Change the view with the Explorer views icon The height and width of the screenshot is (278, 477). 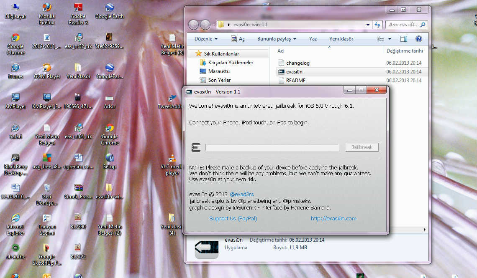pyautogui.click(x=381, y=38)
